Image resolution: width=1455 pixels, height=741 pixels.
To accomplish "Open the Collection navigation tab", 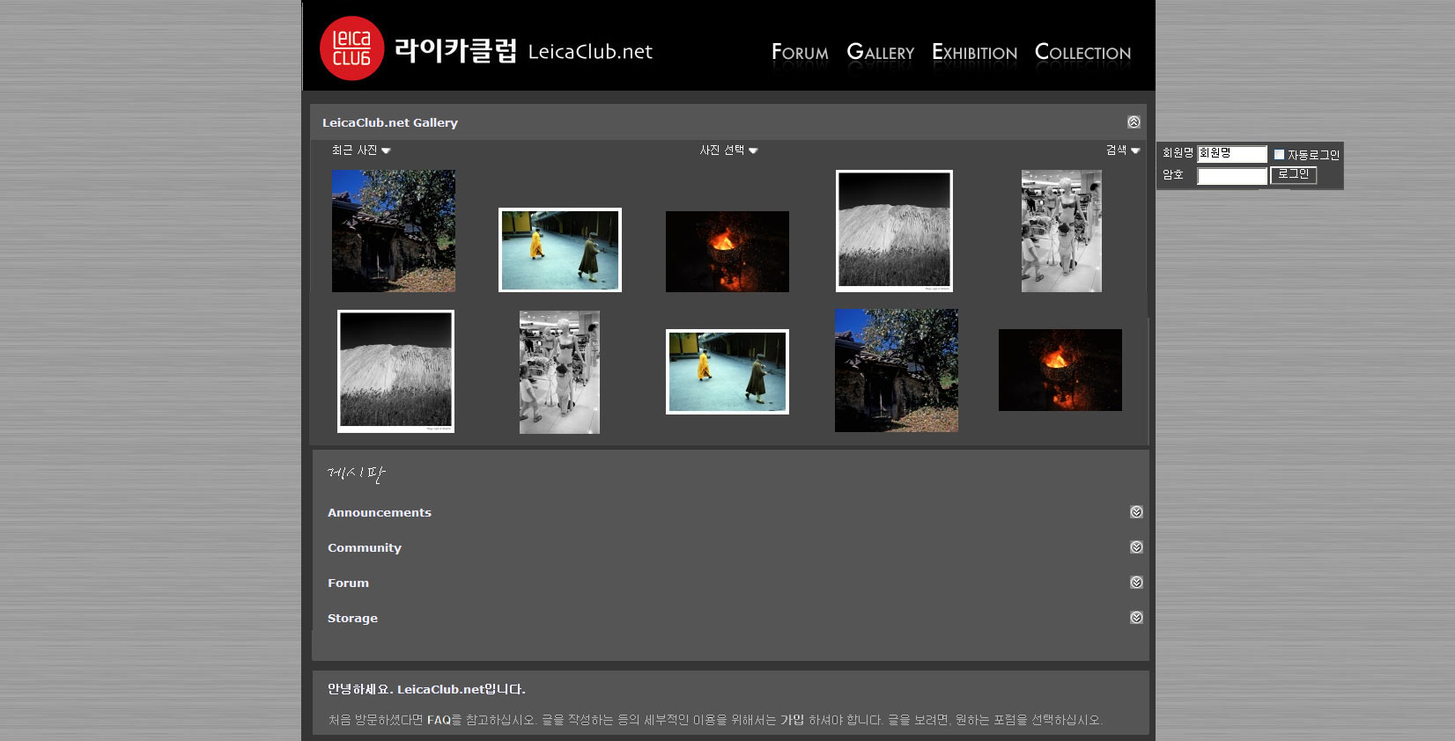I will (1082, 53).
